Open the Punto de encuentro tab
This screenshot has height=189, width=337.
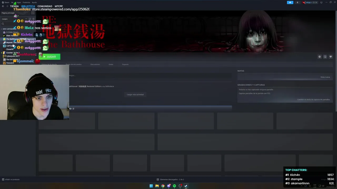click(74, 64)
